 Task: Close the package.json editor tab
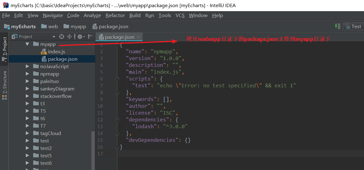tap(138, 37)
